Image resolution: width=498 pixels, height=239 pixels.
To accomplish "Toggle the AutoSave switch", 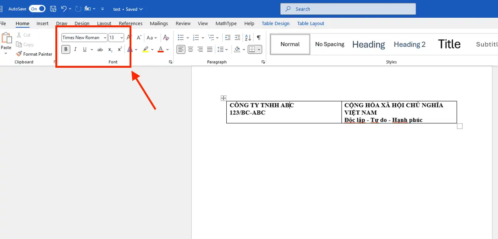I will [x=37, y=9].
